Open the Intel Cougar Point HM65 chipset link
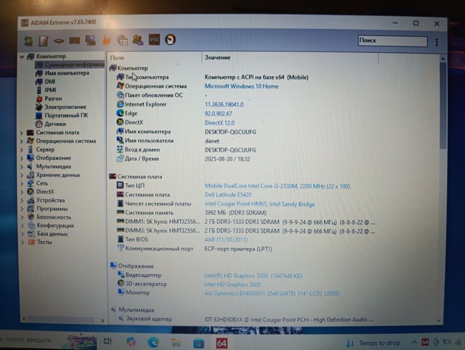The width and height of the screenshot is (465, 350). pos(260,204)
